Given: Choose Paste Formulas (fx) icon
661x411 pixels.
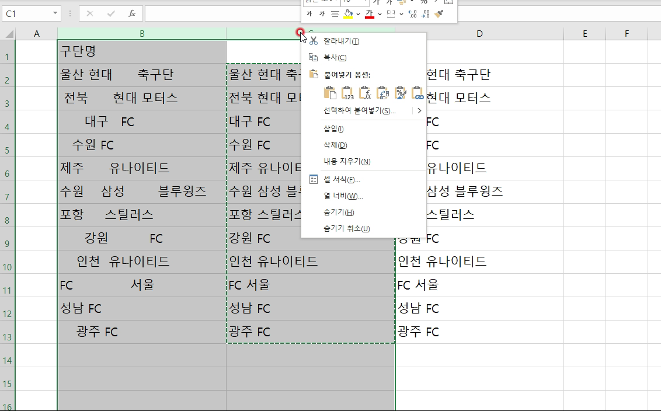Looking at the screenshot, I should 365,92.
